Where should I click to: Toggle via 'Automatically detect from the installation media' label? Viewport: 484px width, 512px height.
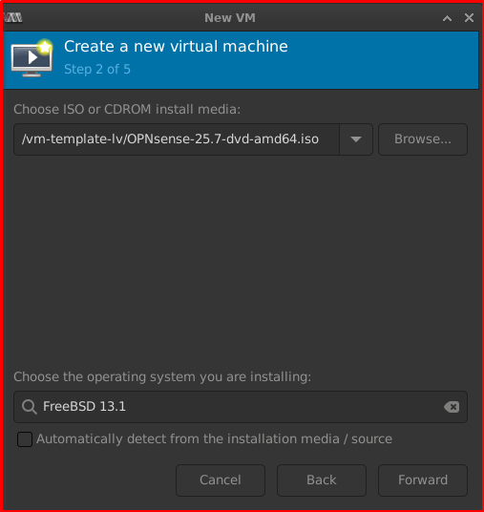click(x=214, y=438)
